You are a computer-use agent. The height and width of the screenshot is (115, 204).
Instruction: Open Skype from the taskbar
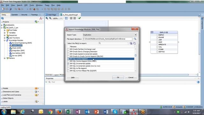point(115,112)
